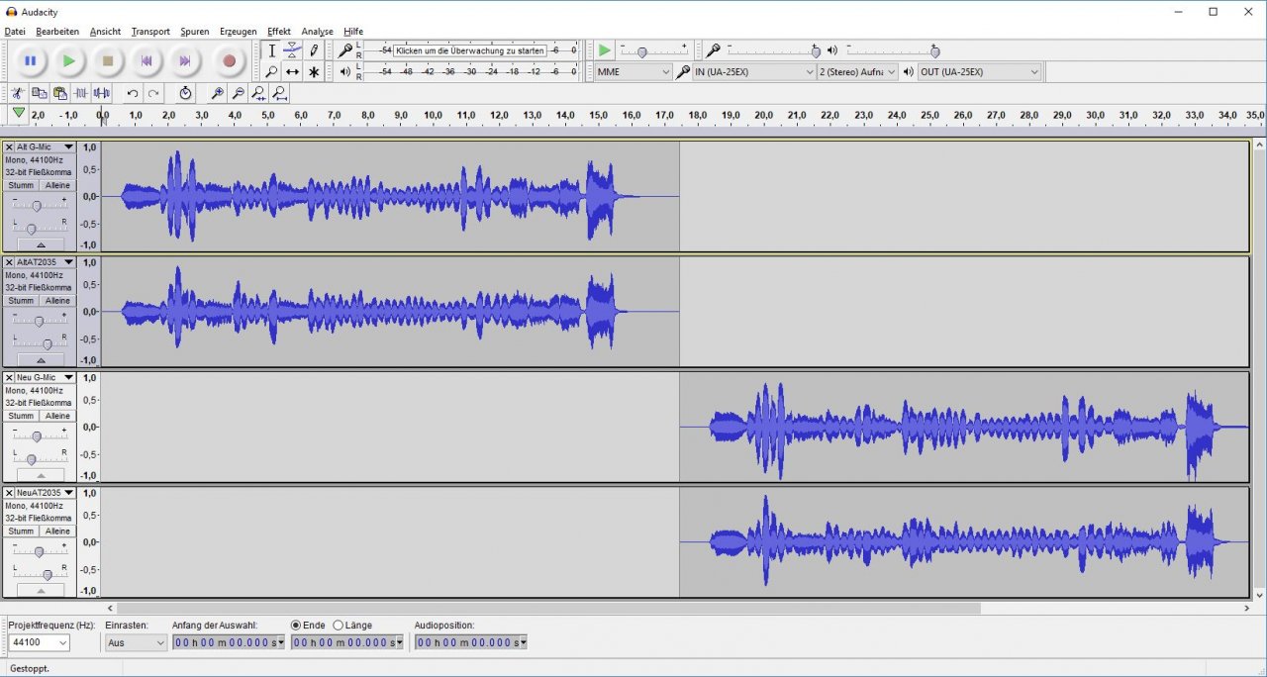Click the recording meter microphone icon

point(344,50)
